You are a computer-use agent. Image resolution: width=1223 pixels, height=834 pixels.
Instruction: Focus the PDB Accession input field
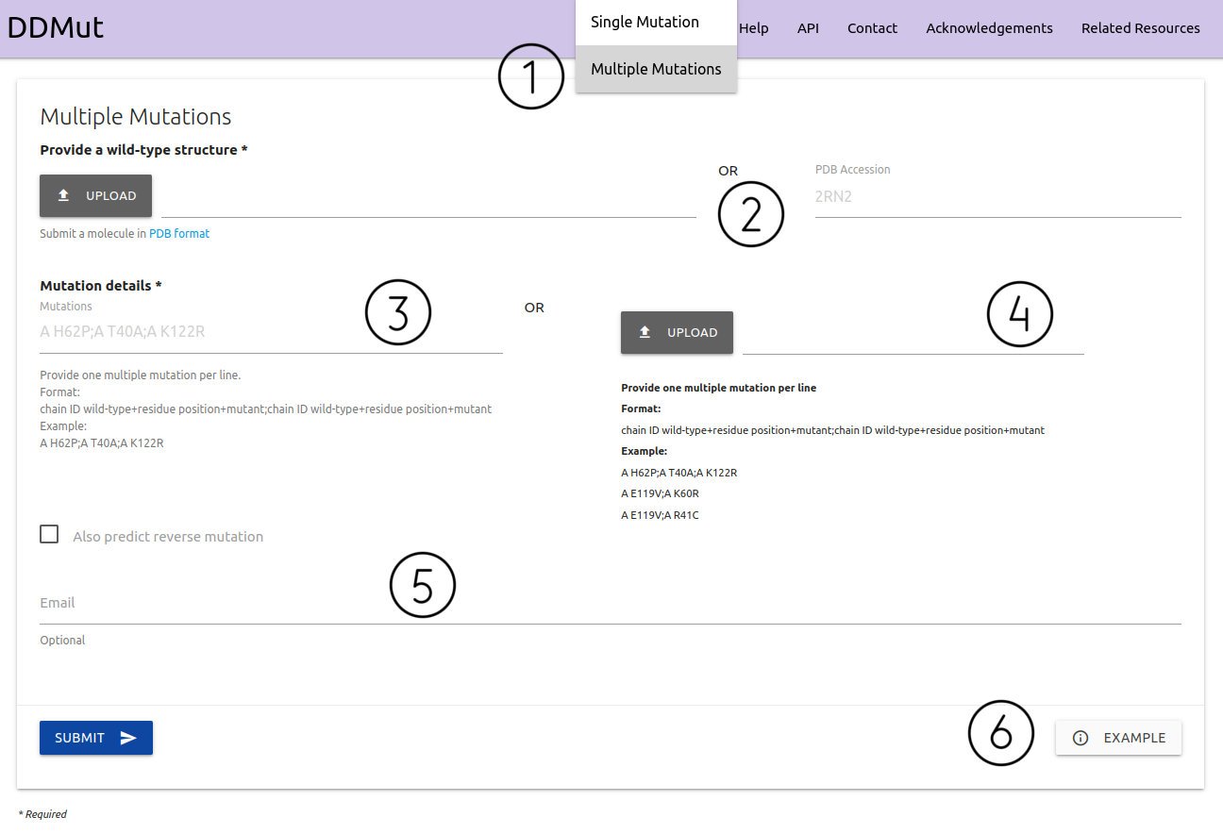pos(997,197)
